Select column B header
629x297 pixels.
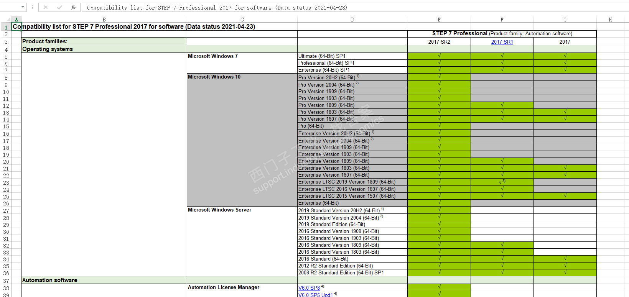(x=104, y=20)
